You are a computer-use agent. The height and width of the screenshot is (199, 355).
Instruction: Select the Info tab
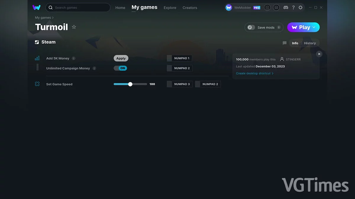pyautogui.click(x=295, y=43)
